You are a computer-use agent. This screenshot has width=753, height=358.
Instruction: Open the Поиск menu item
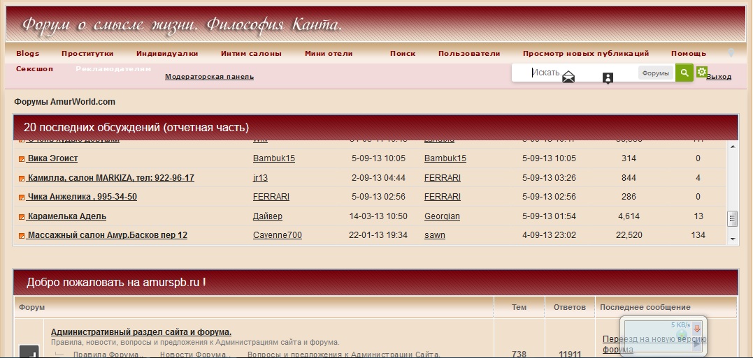(402, 53)
